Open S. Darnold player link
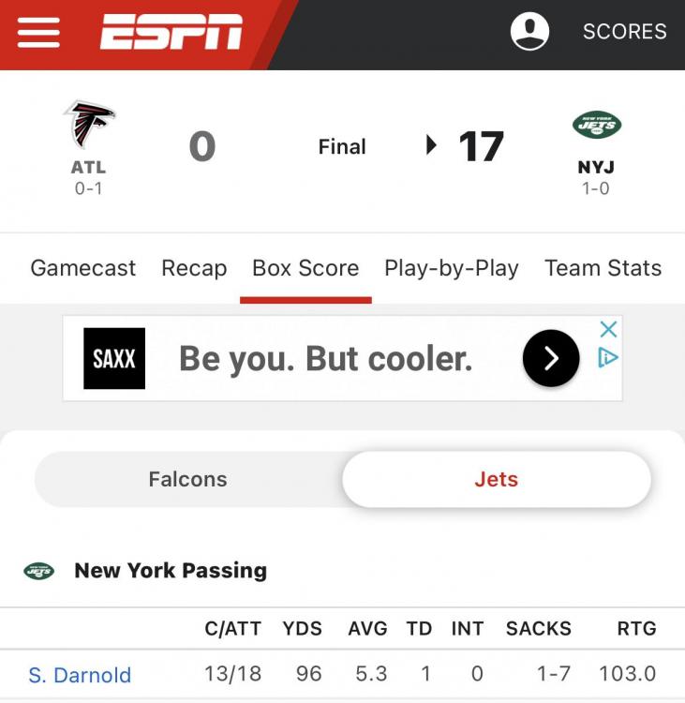The image size is (685, 703). (x=80, y=675)
